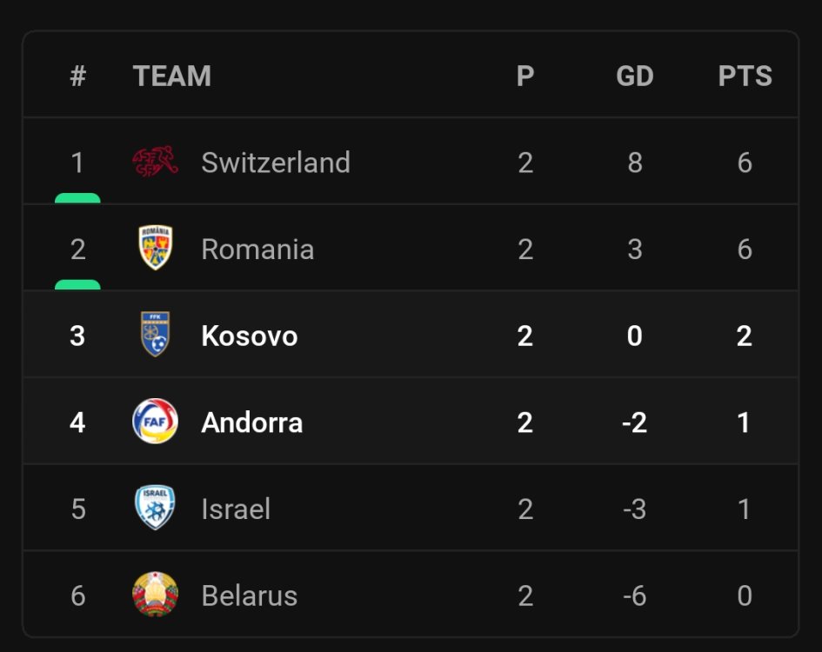
Task: Click Belarus goal difference value -6
Action: pyautogui.click(x=634, y=595)
